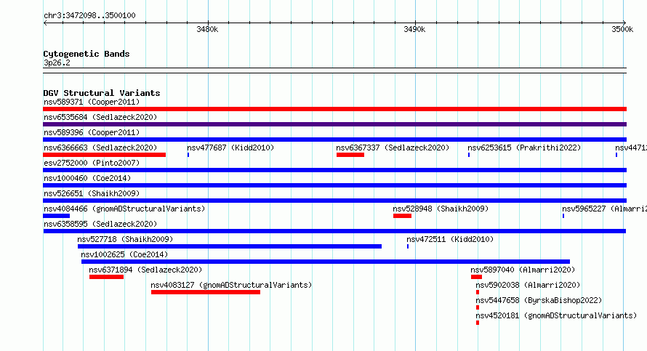This screenshot has height=351, width=647.
Task: Select the 3p26.2 cytogenetic band label
Action: (57, 62)
